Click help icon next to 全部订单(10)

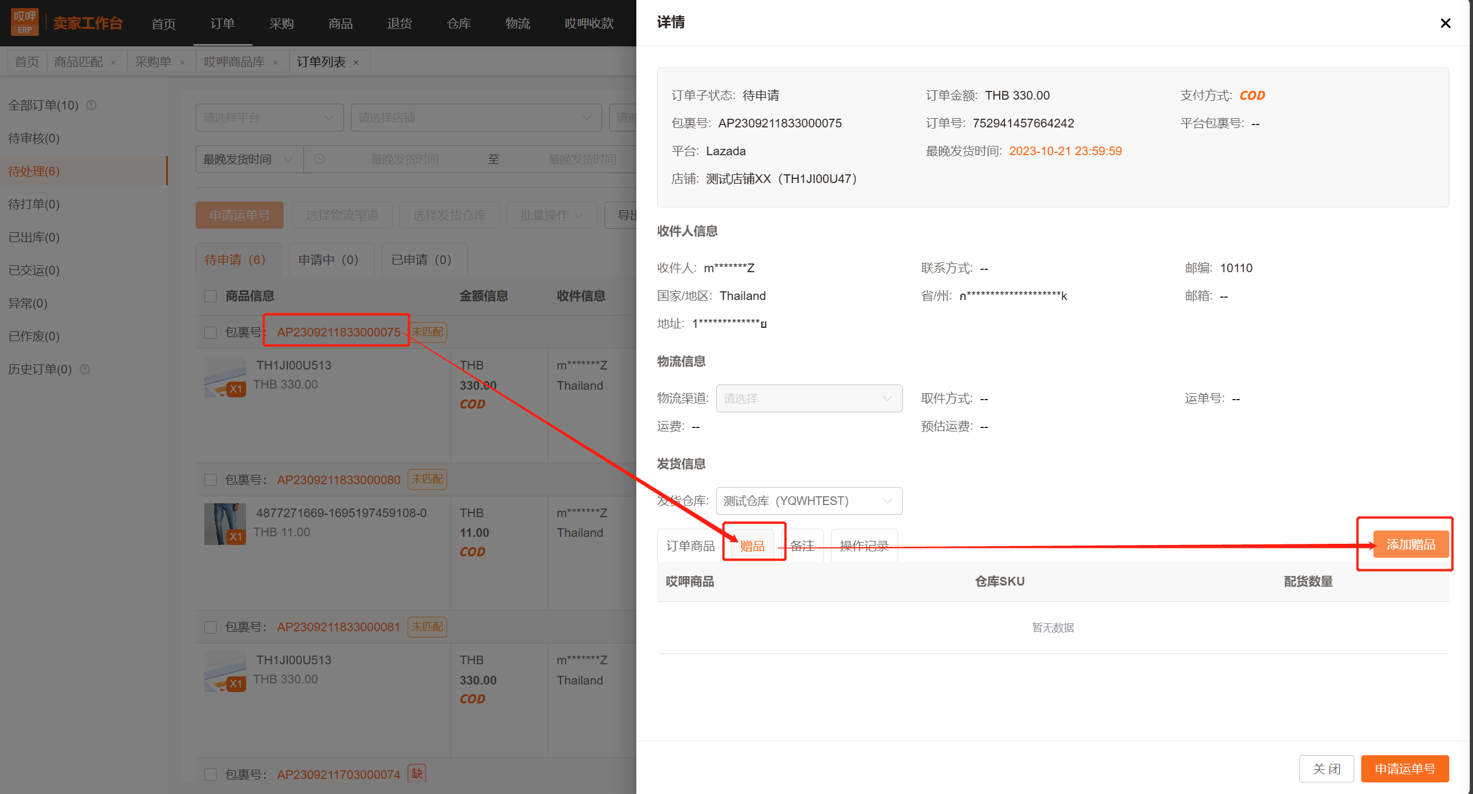point(91,105)
